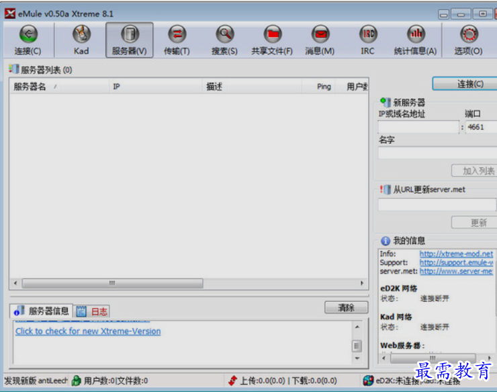Viewport: 497px width, 392px height.
Task: Click the server list (服务器列表) header icon
Action: pyautogui.click(x=13, y=69)
